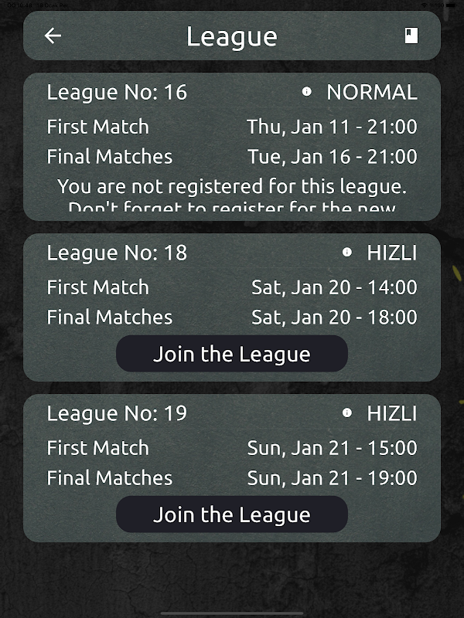This screenshot has height=618, width=464.
Task: Tap info icon beside HIZLI in League 18
Action: 346,253
